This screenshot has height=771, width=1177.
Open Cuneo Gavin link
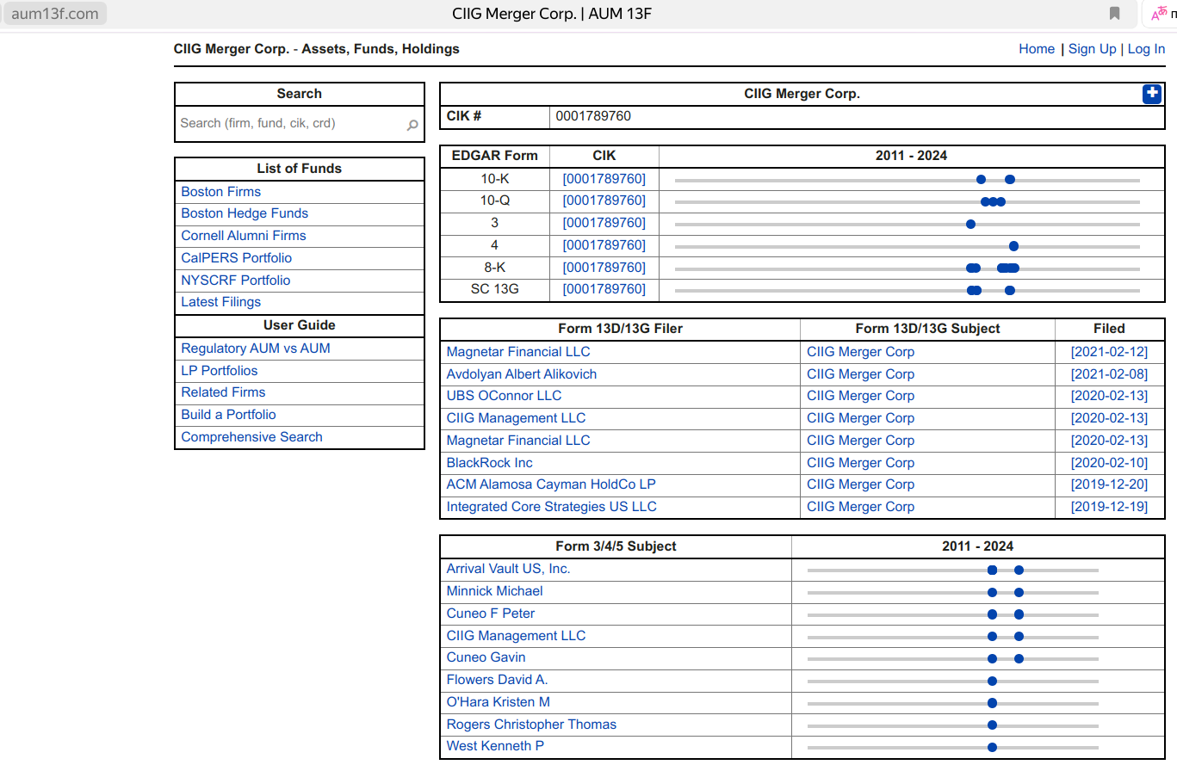pos(486,657)
